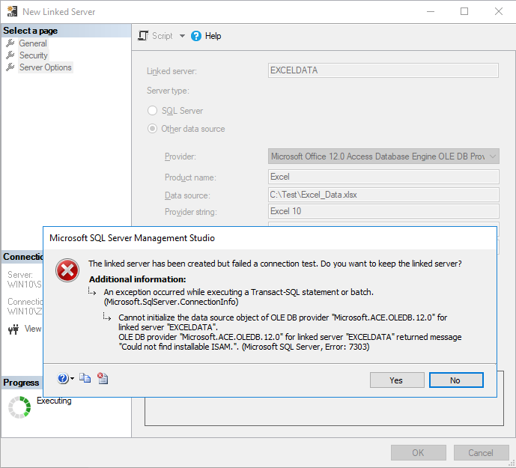Click the wrench icon beside General
This screenshot has width=516, height=468.
point(10,43)
